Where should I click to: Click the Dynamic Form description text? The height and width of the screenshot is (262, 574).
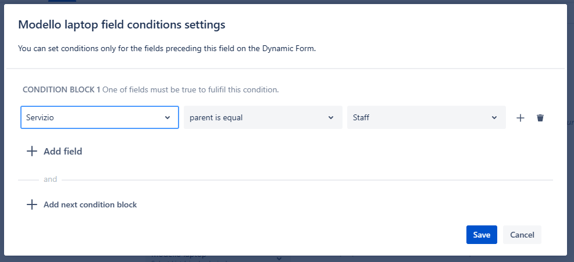[167, 49]
